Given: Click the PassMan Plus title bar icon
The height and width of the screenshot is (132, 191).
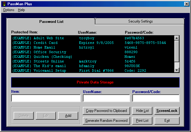Looking at the screenshot, I should (4, 4).
